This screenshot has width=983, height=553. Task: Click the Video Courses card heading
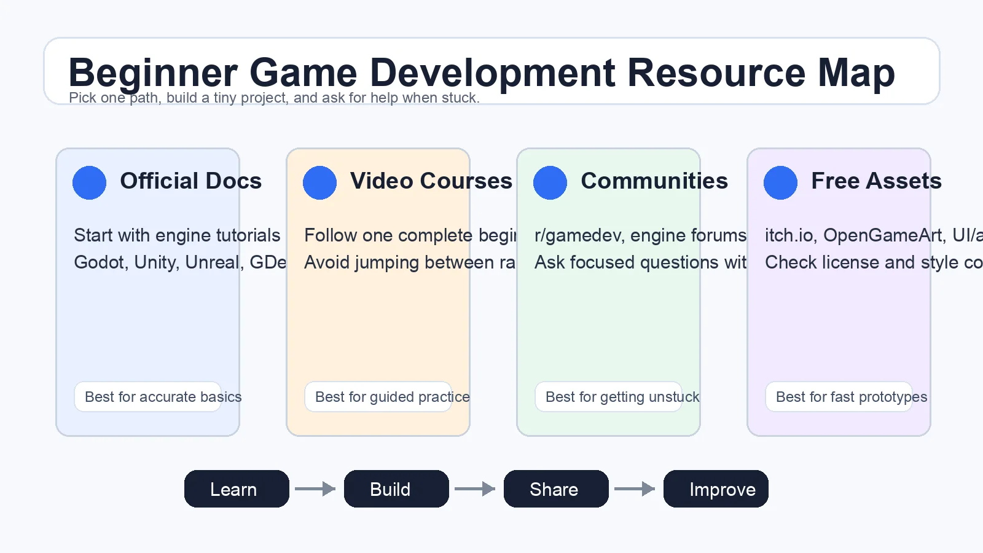click(431, 181)
